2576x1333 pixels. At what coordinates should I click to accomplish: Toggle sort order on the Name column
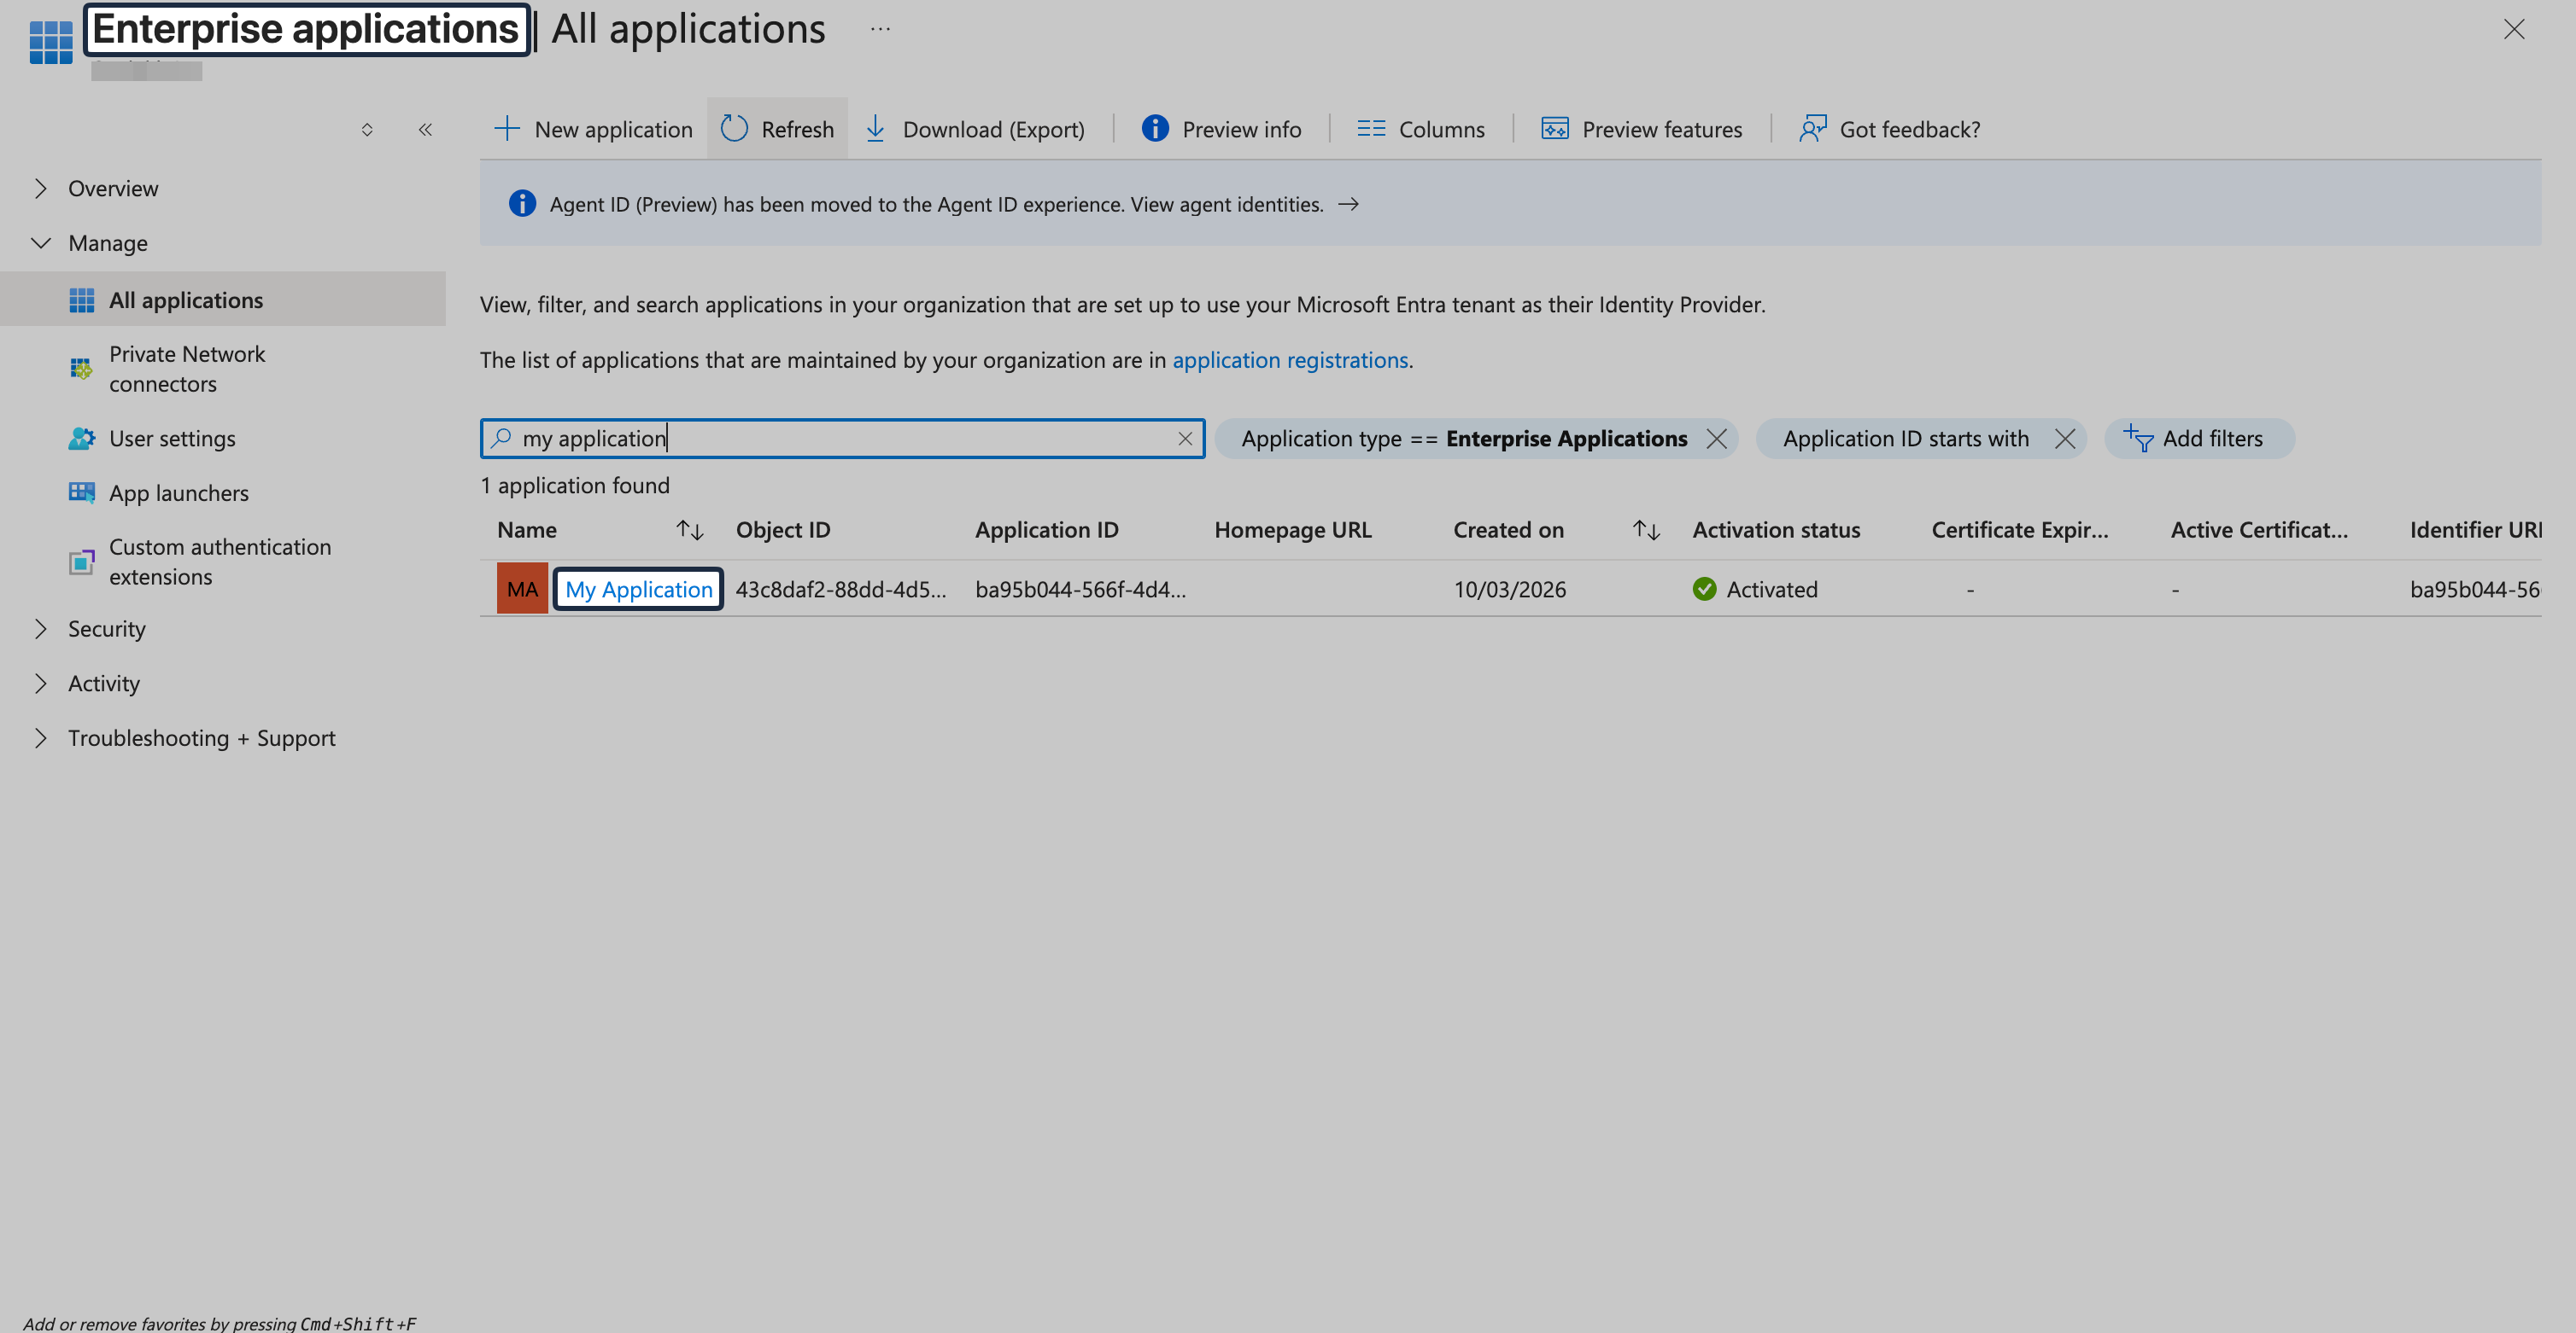click(689, 530)
